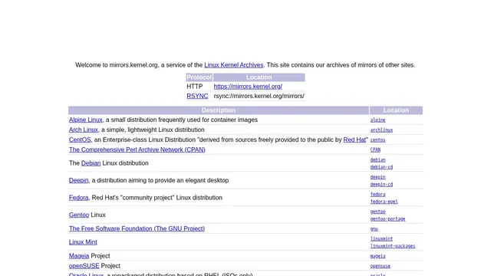Image resolution: width=491 pixels, height=276 pixels.
Task: Open the openSUSE project link
Action: 84,266
